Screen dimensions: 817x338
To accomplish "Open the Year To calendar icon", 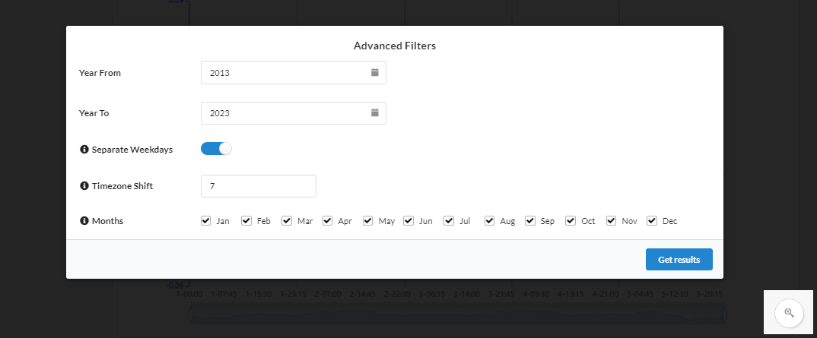I will pyautogui.click(x=374, y=112).
